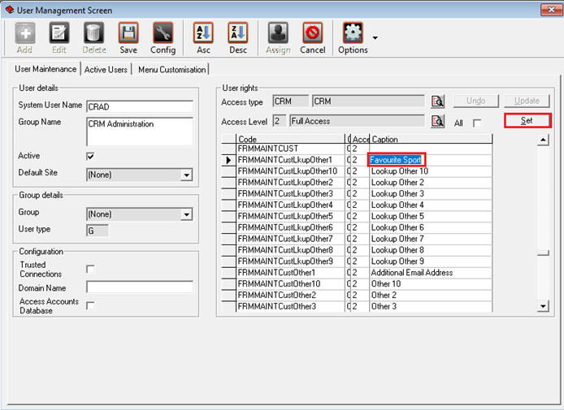Click the Set button
The width and height of the screenshot is (564, 410).
coord(527,120)
